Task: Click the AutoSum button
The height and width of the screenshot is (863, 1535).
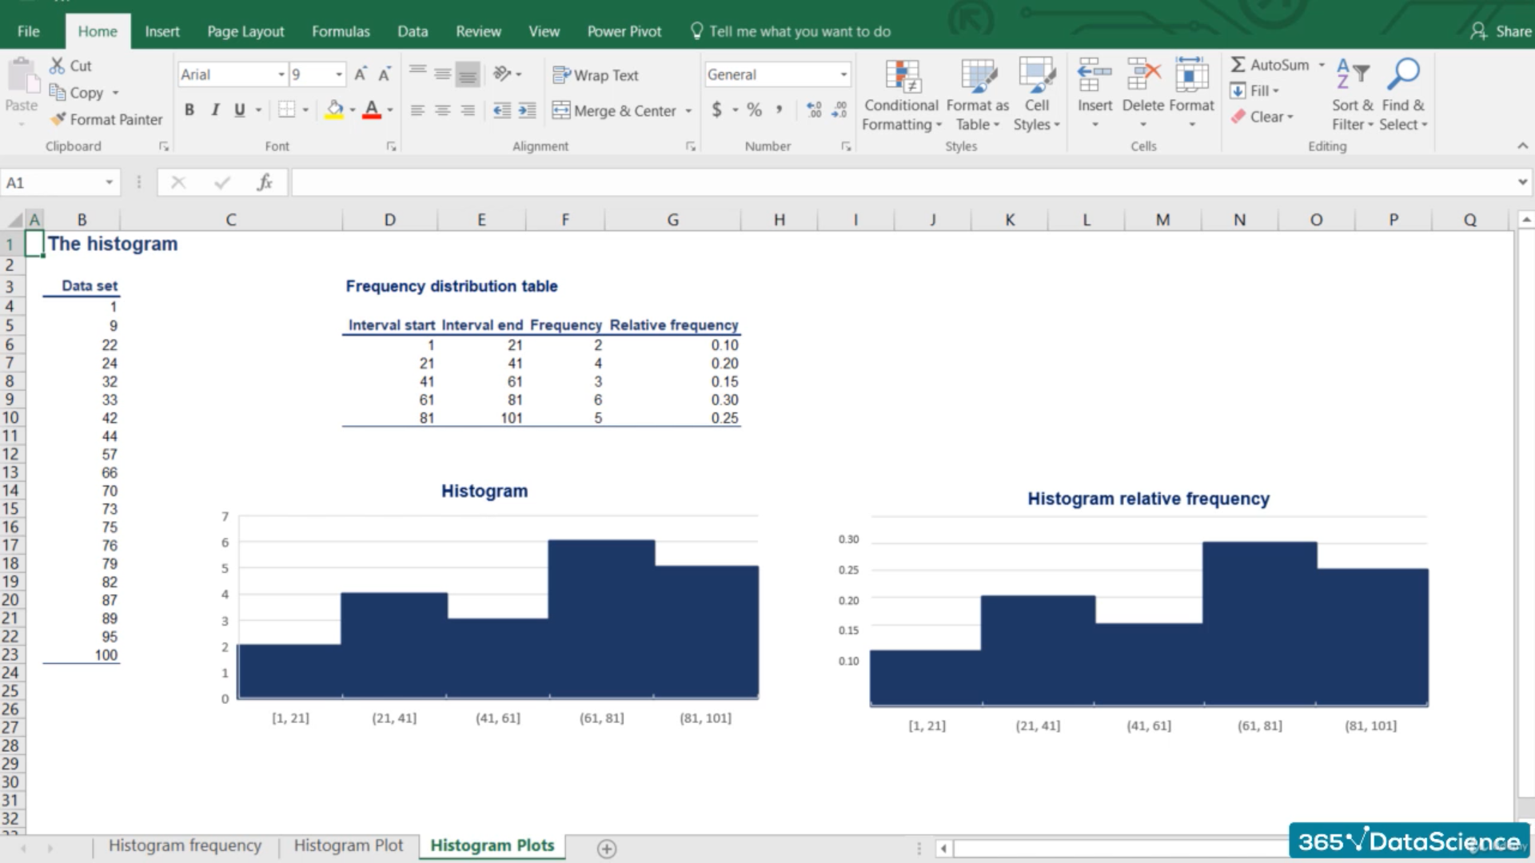Action: tap(1270, 65)
